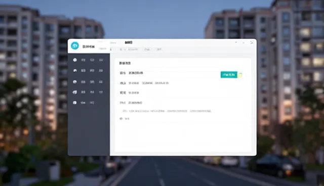The height and width of the screenshot is (186, 324).
Task: Select the icon in the second sidebar row
Action: coord(75,71)
